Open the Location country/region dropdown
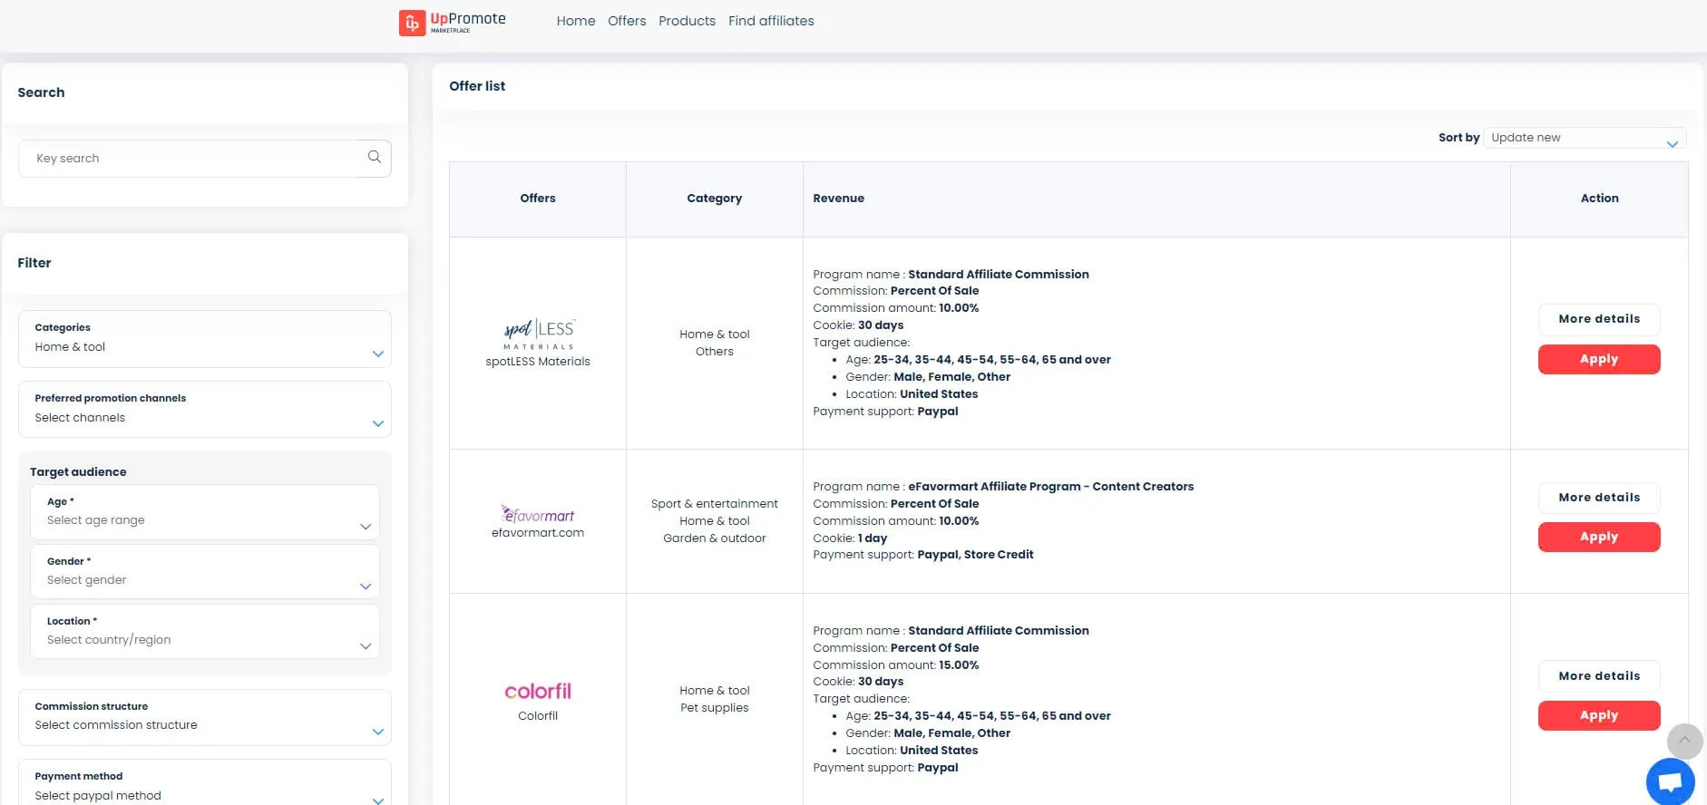The width and height of the screenshot is (1707, 805). tap(205, 632)
